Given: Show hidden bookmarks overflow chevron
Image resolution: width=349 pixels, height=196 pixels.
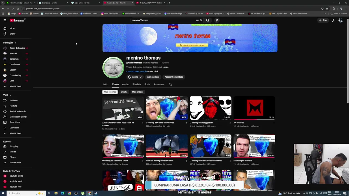Looking at the screenshot, I should 325,13.
